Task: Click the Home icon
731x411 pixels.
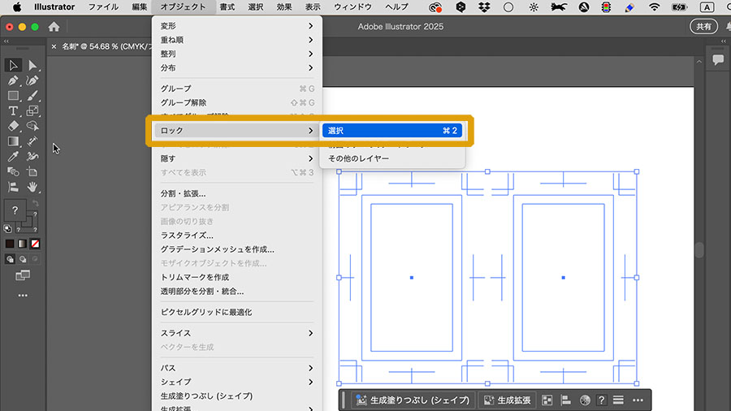Action: [54, 27]
